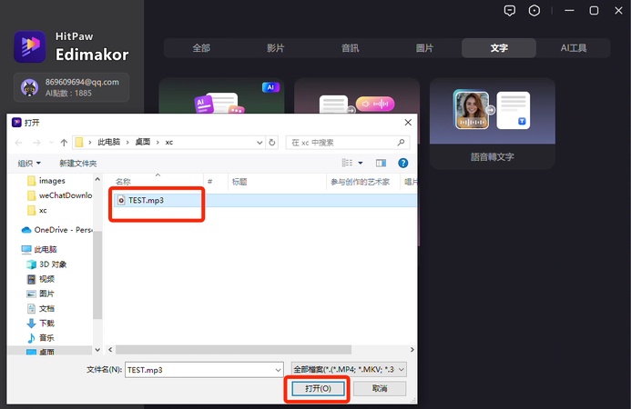Viewport: 631px width, 409px height.
Task: Change the view layout icon
Action: [x=347, y=163]
